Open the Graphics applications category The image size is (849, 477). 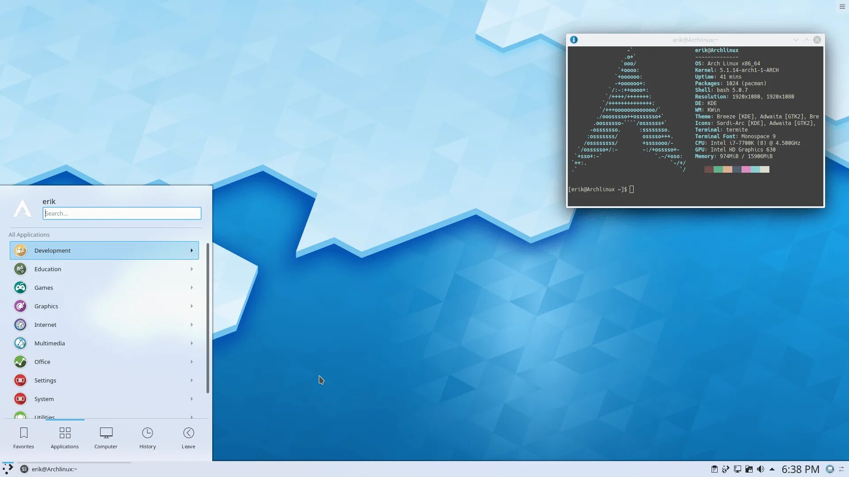click(104, 306)
